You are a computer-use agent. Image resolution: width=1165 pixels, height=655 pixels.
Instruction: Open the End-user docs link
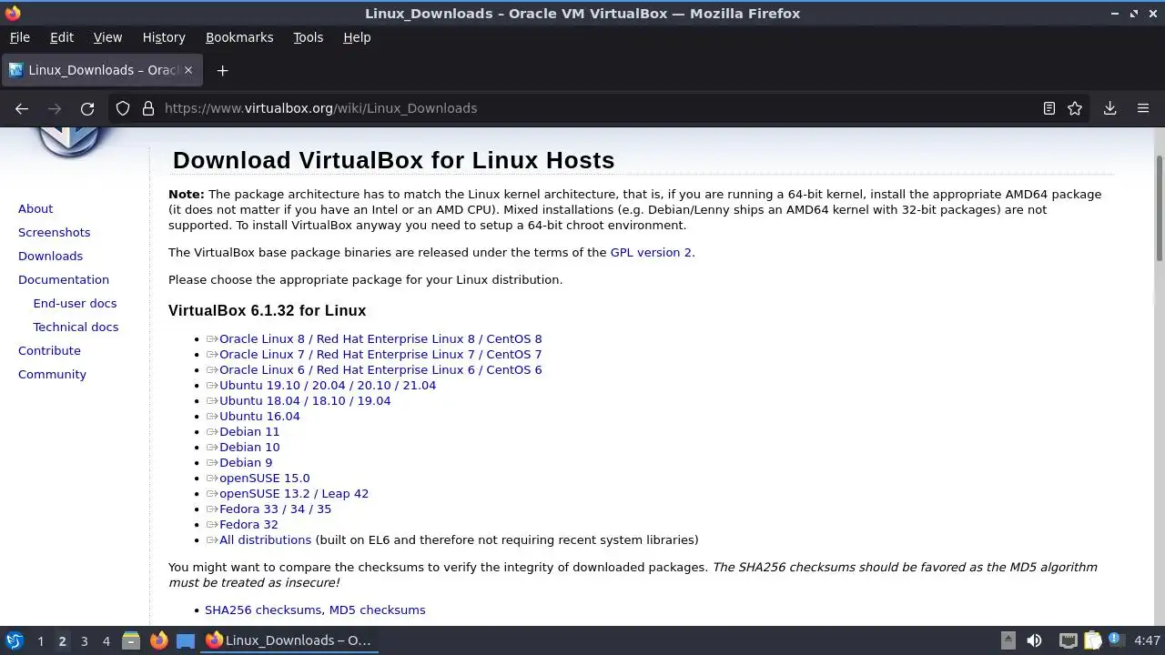(75, 303)
